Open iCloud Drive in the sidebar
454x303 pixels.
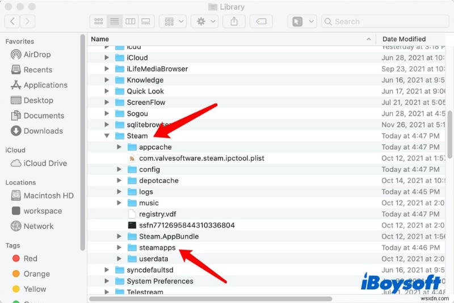39,163
